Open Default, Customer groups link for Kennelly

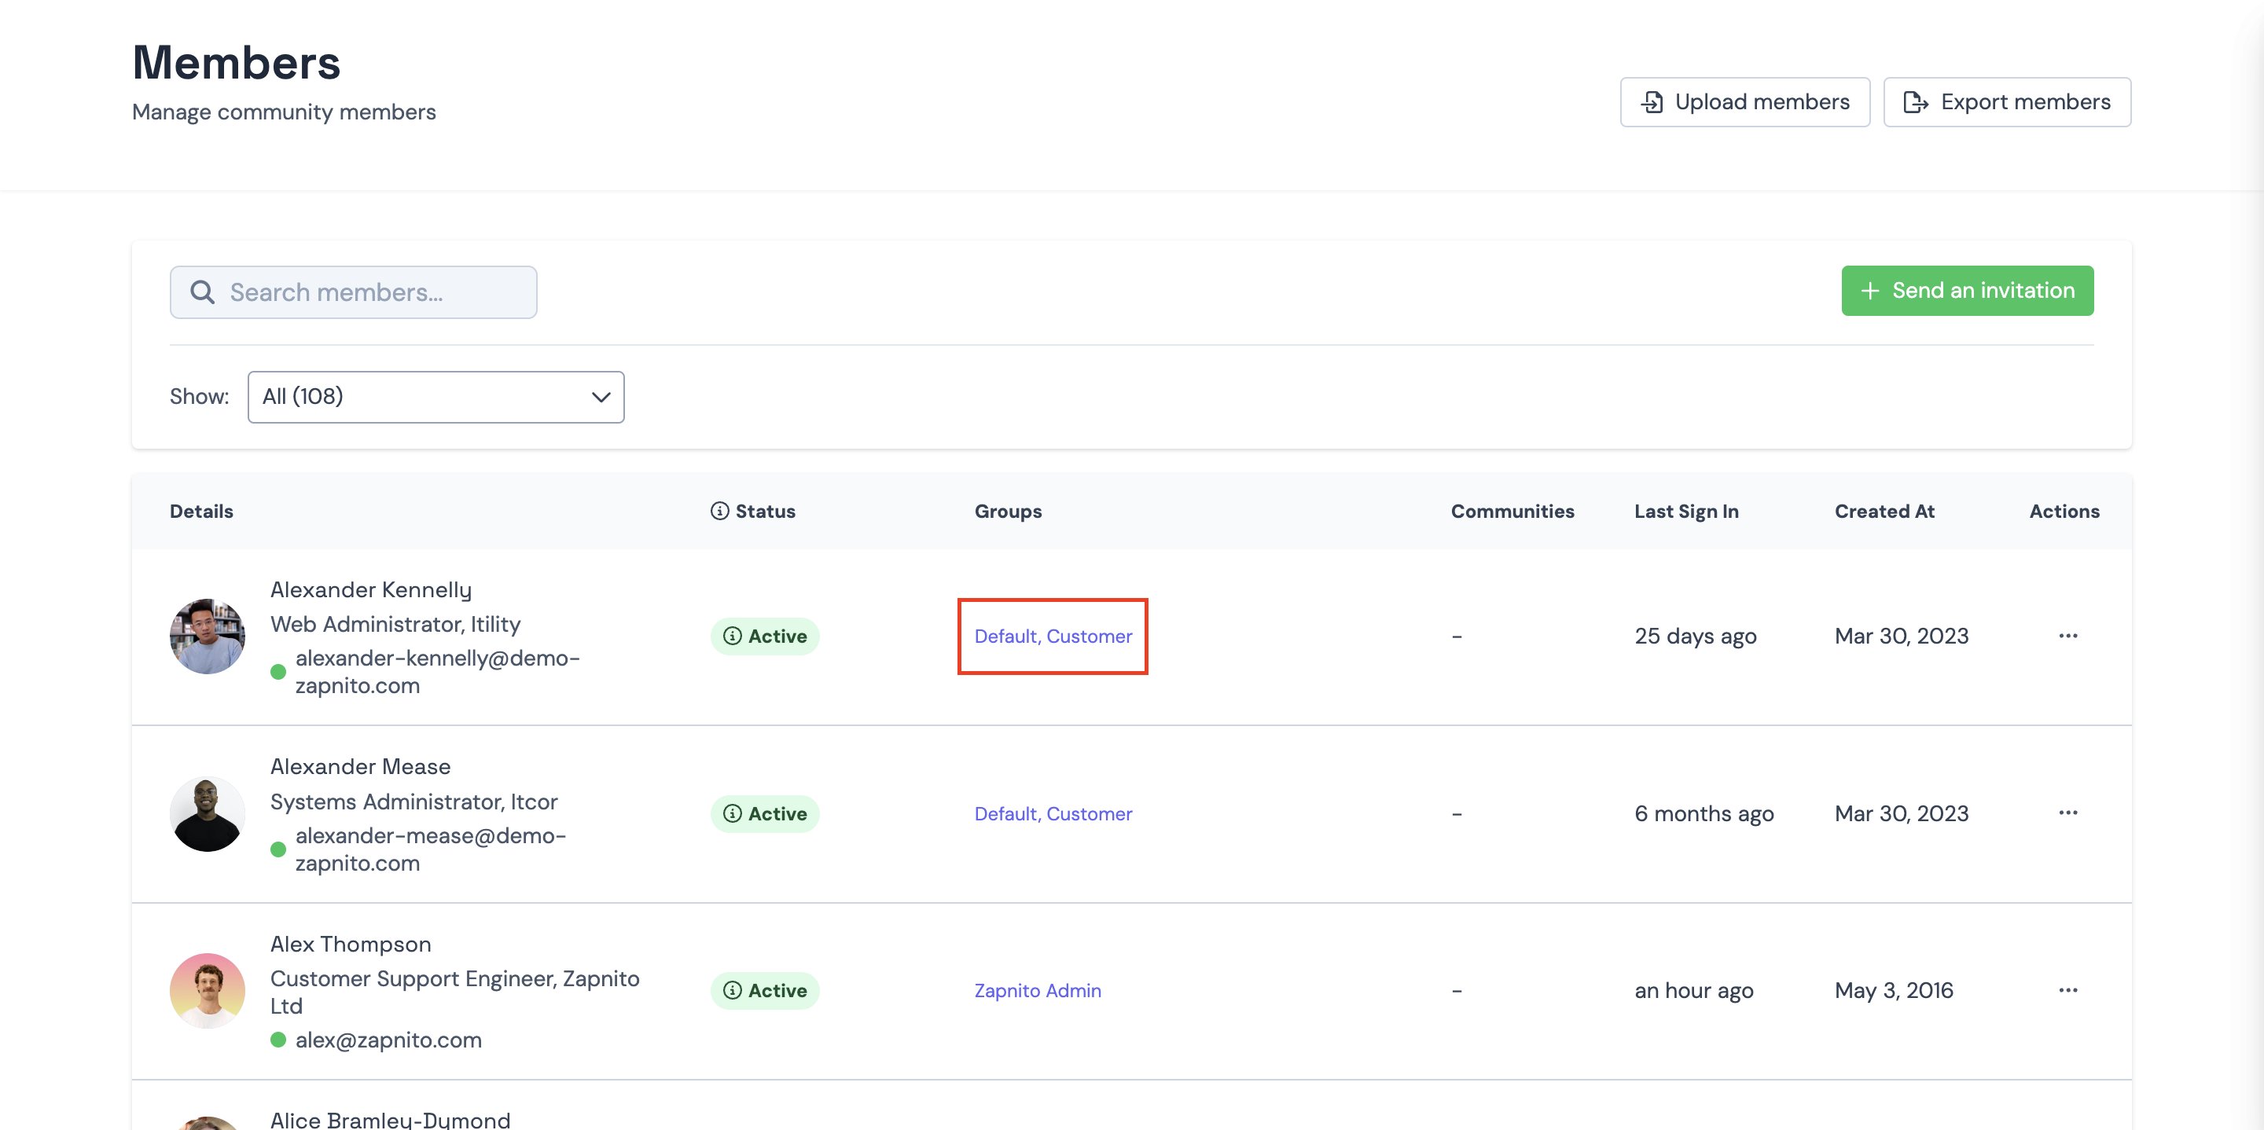(x=1052, y=635)
